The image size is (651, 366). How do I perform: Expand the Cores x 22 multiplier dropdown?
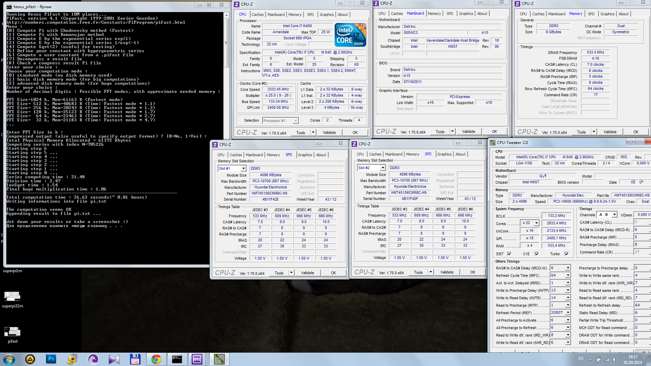pyautogui.click(x=536, y=223)
